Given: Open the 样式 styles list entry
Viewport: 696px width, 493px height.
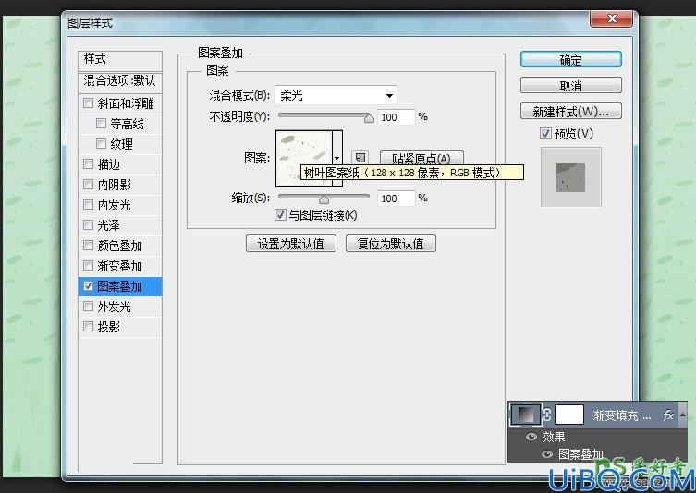Looking at the screenshot, I should (x=120, y=59).
